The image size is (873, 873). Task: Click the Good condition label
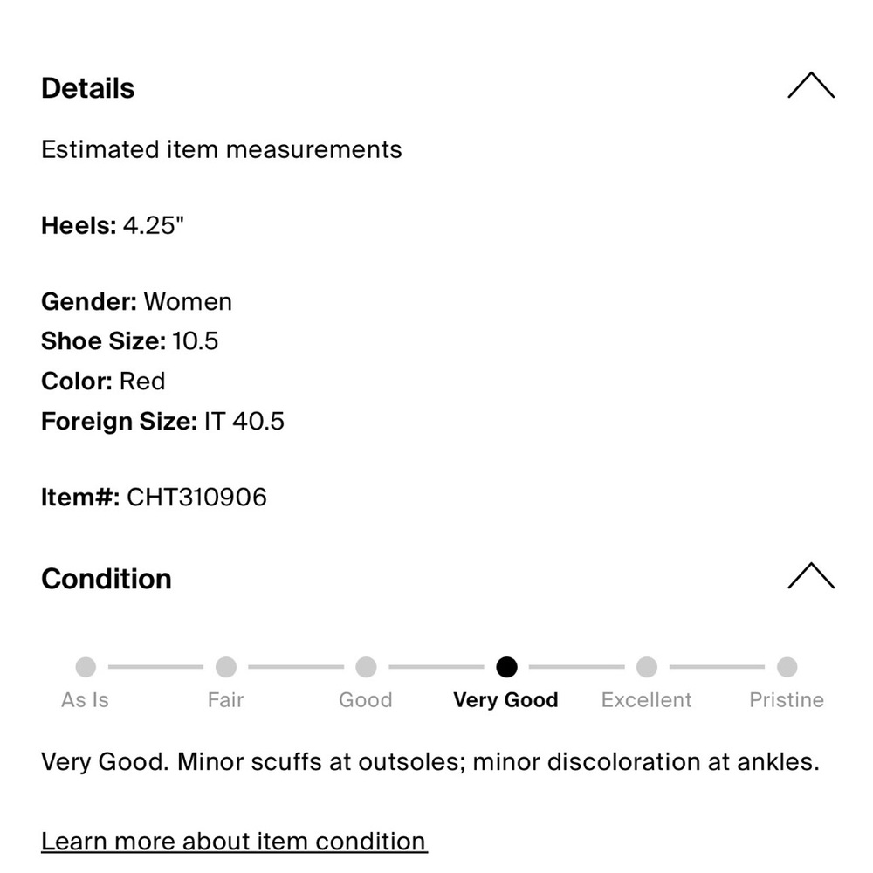click(x=366, y=700)
